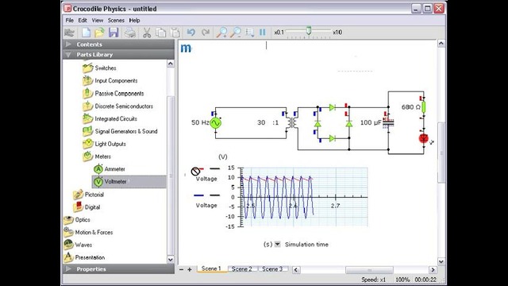Viewport: 508px width, 286px height.
Task: Switch to the Scene 2 tab
Action: pyautogui.click(x=241, y=269)
